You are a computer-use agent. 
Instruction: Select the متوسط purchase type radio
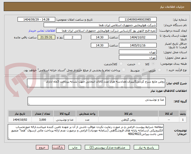(x=143, y=70)
